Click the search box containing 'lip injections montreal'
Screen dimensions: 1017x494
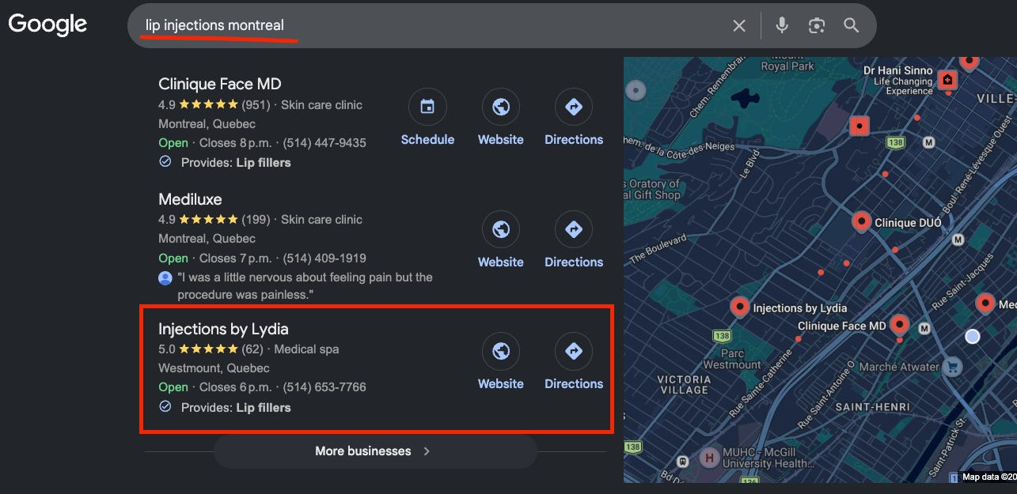[x=502, y=26]
